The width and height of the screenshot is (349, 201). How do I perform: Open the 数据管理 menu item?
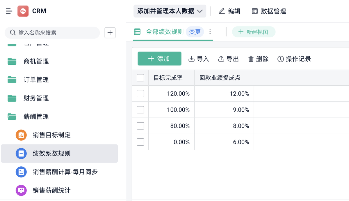click(269, 11)
